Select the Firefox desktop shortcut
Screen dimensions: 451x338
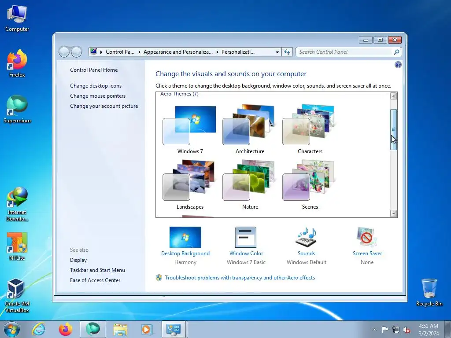pyautogui.click(x=17, y=64)
